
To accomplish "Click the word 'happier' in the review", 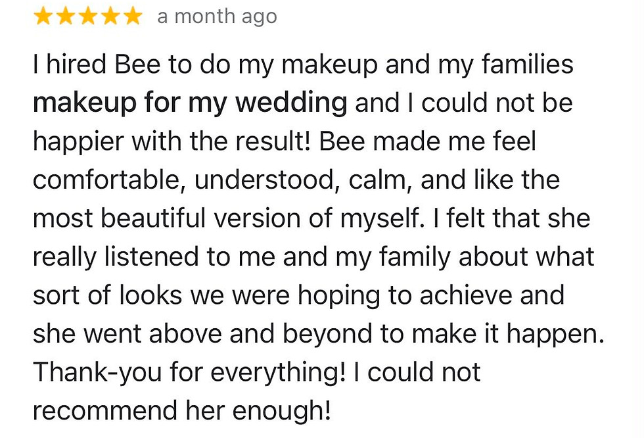I will point(78,142).
